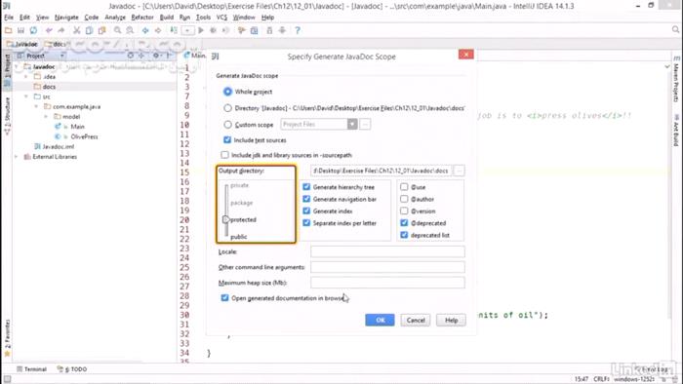
Task: Collapse the src folder node
Action: (26, 96)
